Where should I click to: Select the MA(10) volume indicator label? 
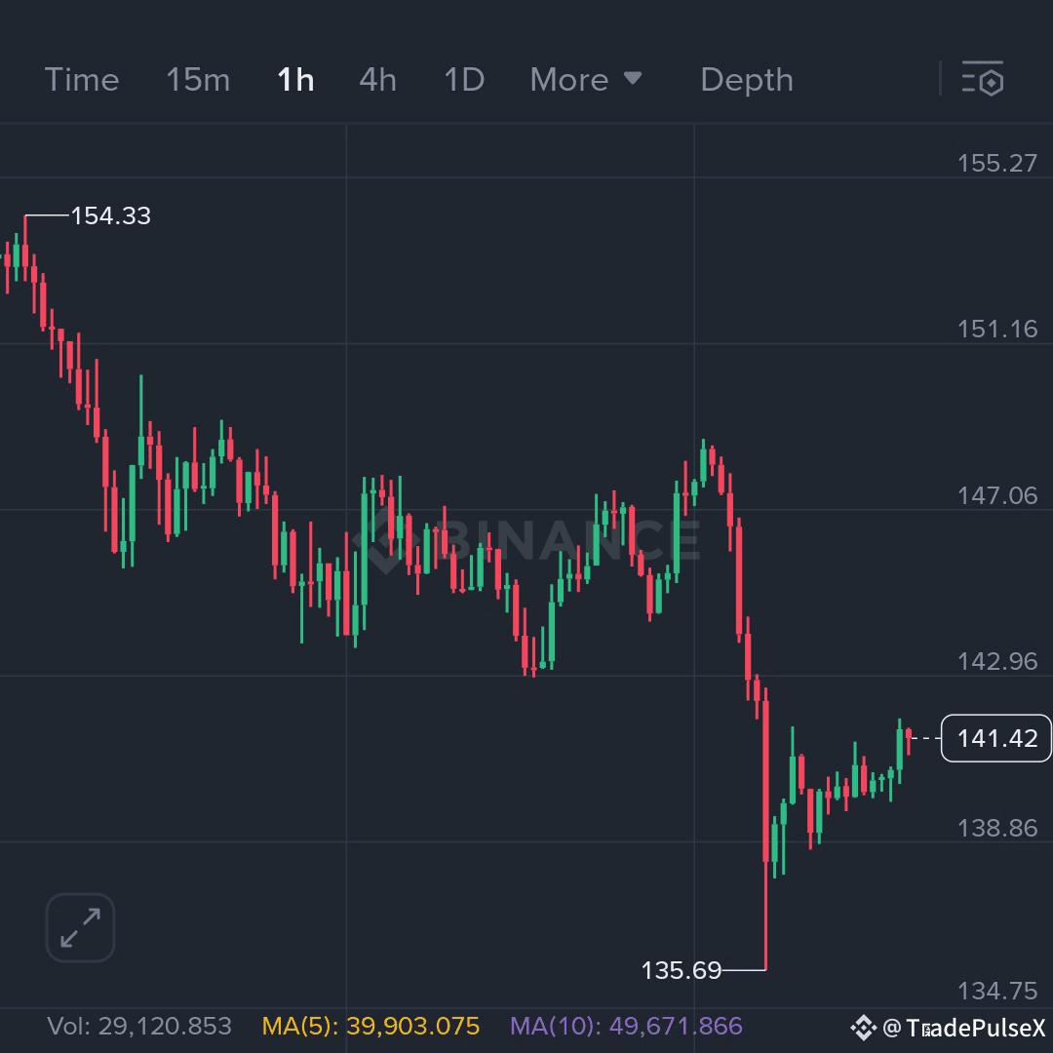(x=626, y=1026)
